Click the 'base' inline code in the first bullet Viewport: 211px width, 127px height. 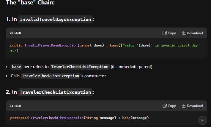point(16,67)
